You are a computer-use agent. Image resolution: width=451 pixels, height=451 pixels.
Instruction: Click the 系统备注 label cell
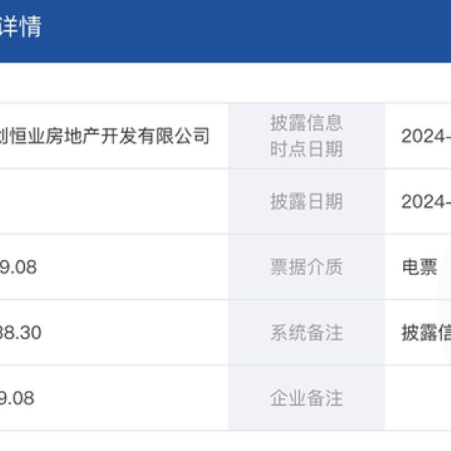pyautogui.click(x=307, y=332)
